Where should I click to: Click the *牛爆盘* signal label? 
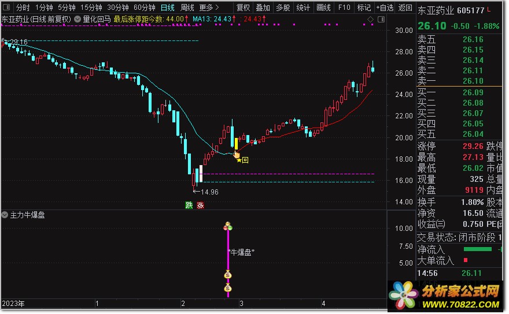point(241,252)
